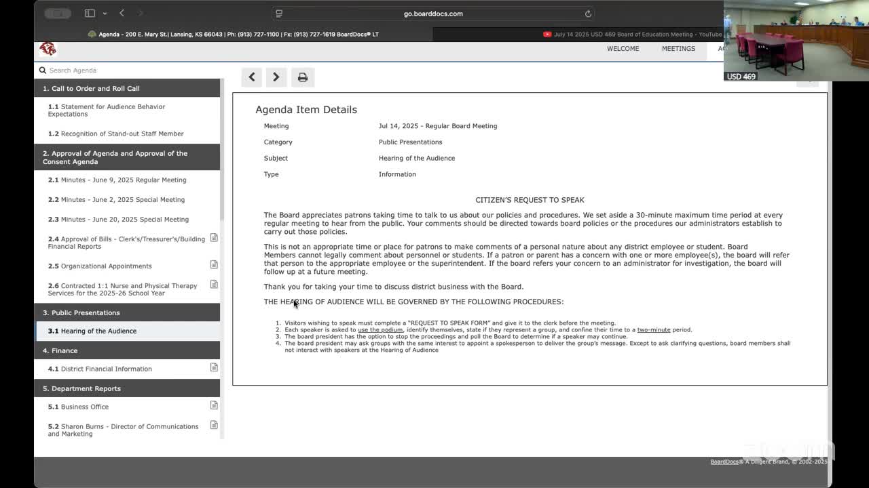Open the MEETINGS tab
Viewport: 869px width, 488px height.
click(678, 49)
